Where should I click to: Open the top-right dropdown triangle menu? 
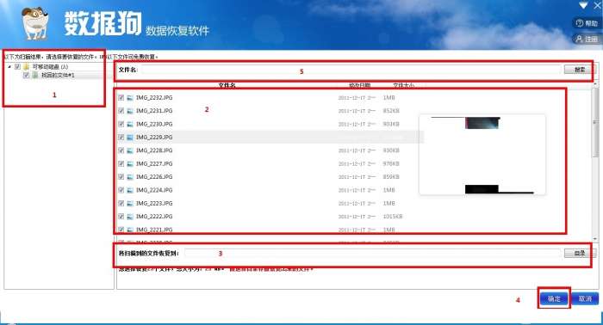583,5
